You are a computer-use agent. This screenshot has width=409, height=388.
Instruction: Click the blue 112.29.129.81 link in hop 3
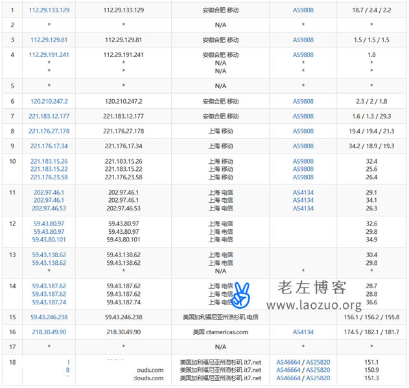click(49, 40)
